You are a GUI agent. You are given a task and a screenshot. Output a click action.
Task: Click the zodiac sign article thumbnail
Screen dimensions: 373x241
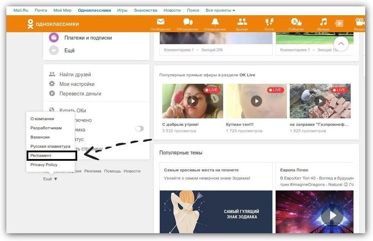pos(216,212)
